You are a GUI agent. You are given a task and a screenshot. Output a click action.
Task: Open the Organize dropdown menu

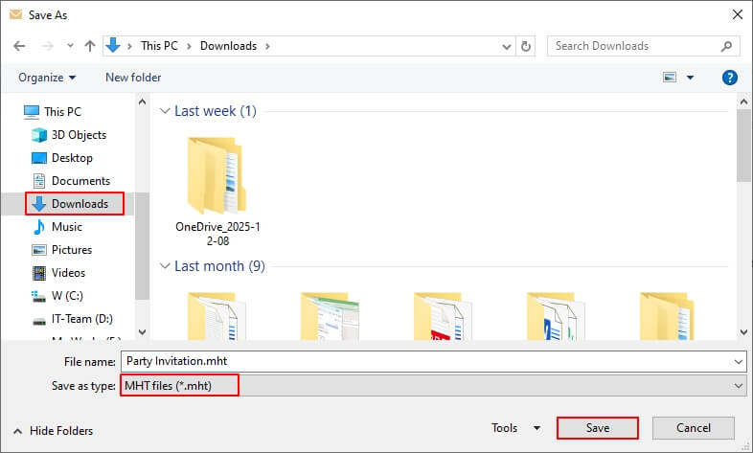click(x=46, y=78)
